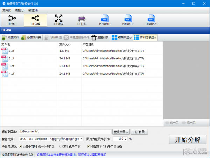
Task: Sort by 文件大小 column header
Action: [70, 44]
